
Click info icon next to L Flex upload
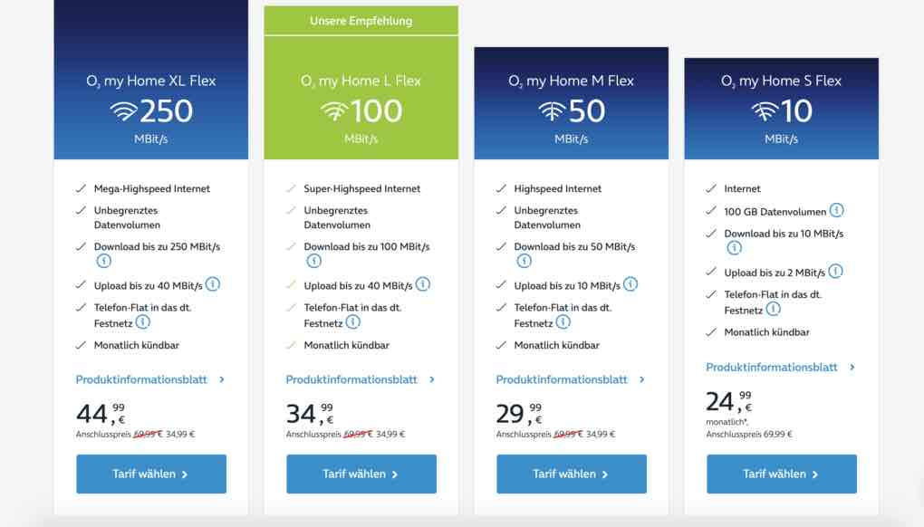click(423, 284)
